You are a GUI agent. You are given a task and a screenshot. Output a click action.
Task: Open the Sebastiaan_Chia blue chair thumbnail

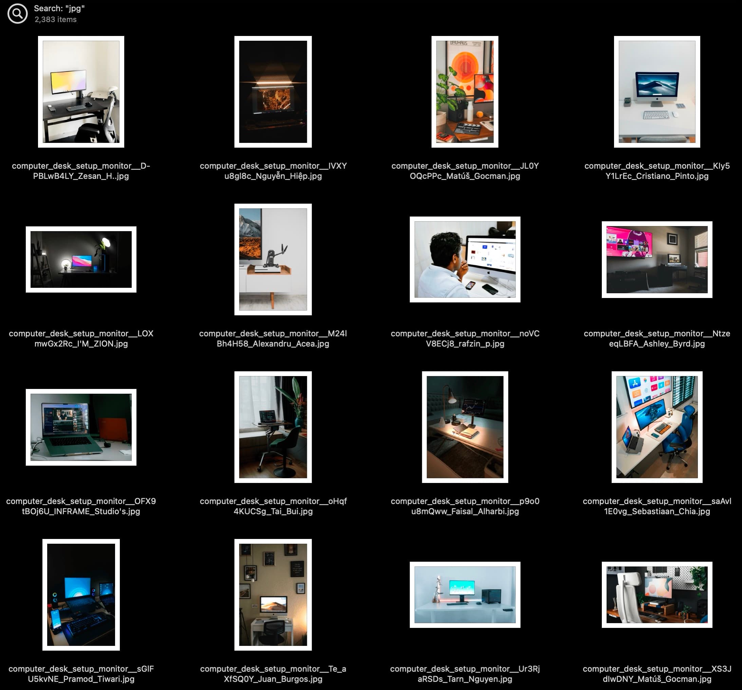(656, 427)
